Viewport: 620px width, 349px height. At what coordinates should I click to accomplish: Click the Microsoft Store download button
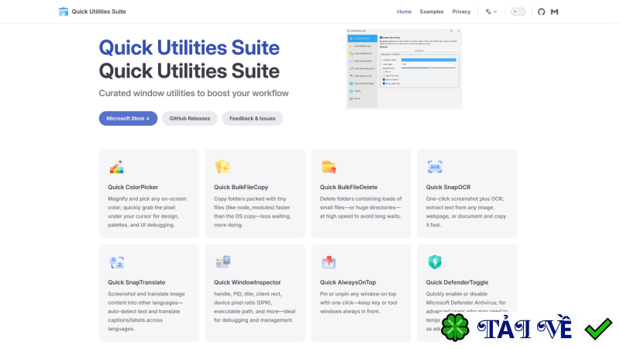coord(128,119)
